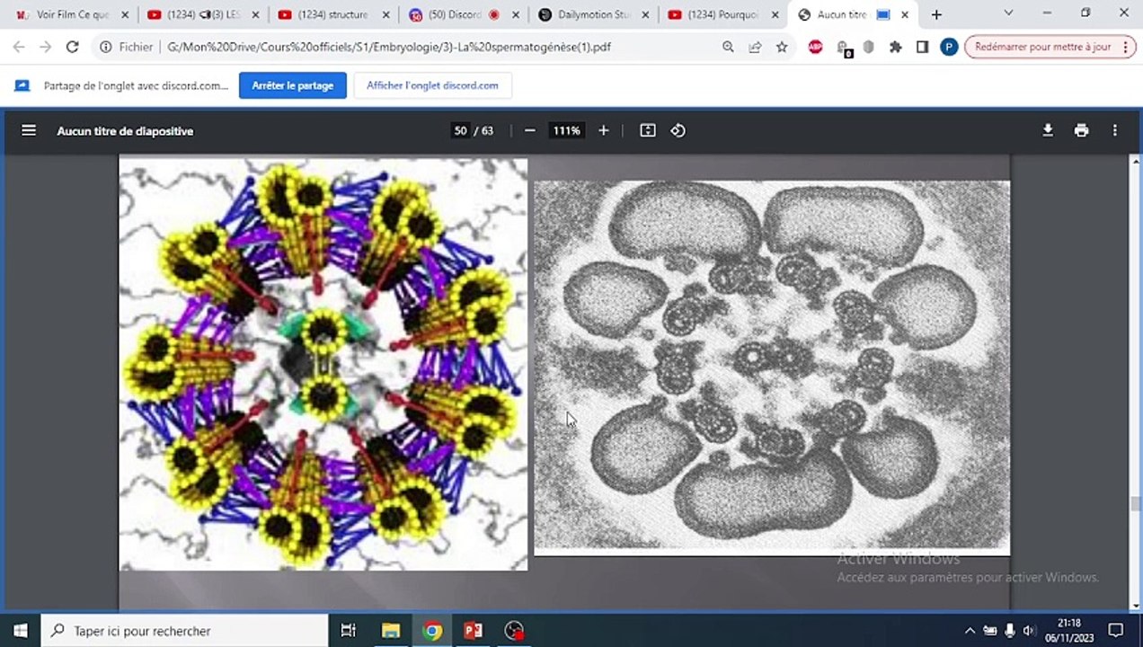This screenshot has width=1143, height=647.
Task: Click Redémarrer pour mettre à jour
Action: pyautogui.click(x=1050, y=47)
